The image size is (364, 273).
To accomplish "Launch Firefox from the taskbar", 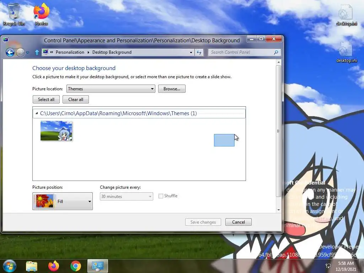I will point(54,266).
